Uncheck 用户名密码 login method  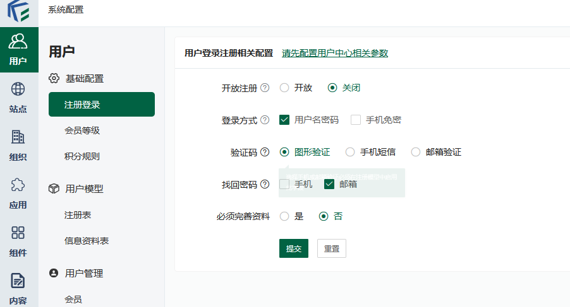click(x=284, y=120)
